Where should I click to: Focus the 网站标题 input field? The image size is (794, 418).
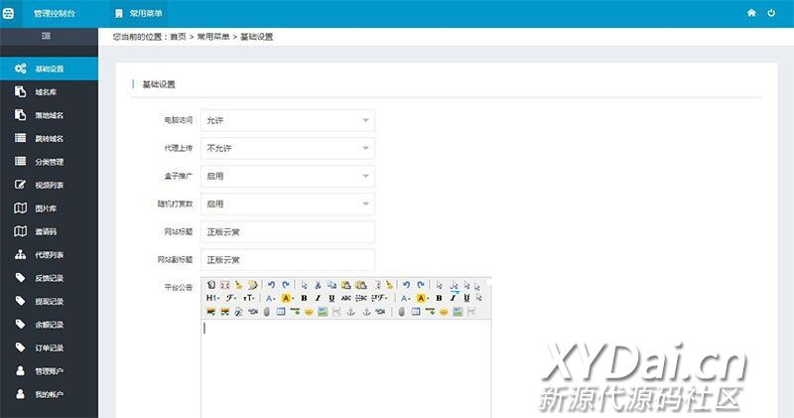(x=288, y=232)
